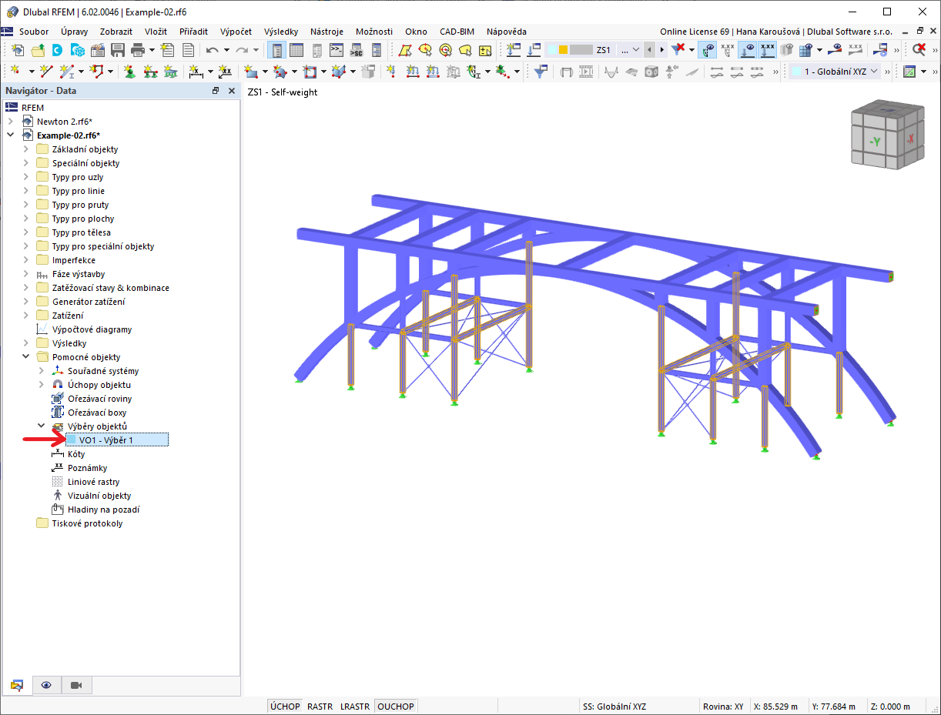Open the Nástroje menu
The width and height of the screenshot is (941, 715).
pyautogui.click(x=327, y=32)
